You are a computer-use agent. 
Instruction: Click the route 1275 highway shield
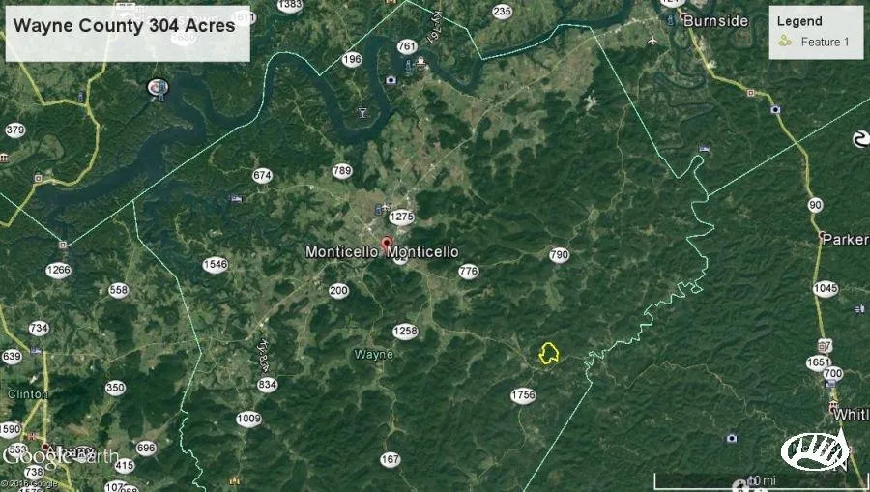pyautogui.click(x=401, y=217)
